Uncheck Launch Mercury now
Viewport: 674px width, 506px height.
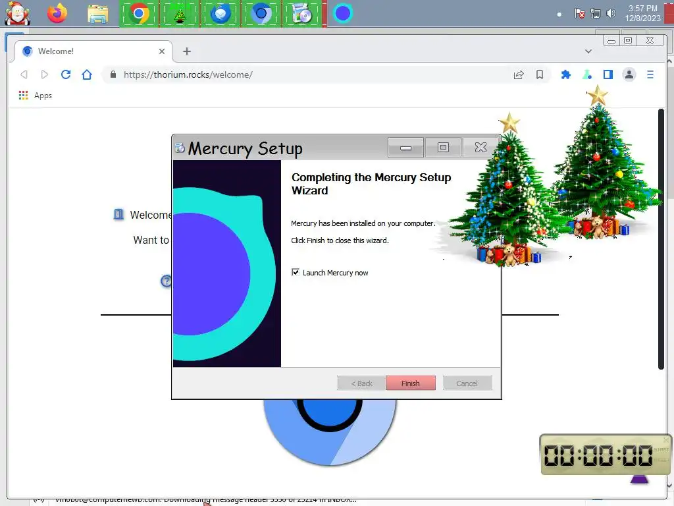click(296, 272)
